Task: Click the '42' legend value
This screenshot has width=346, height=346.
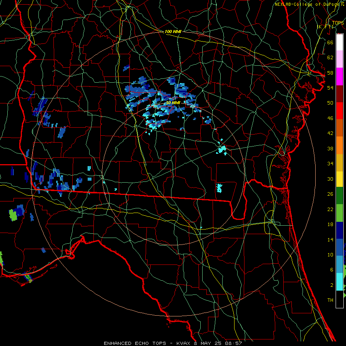Action: pyautogui.click(x=330, y=133)
